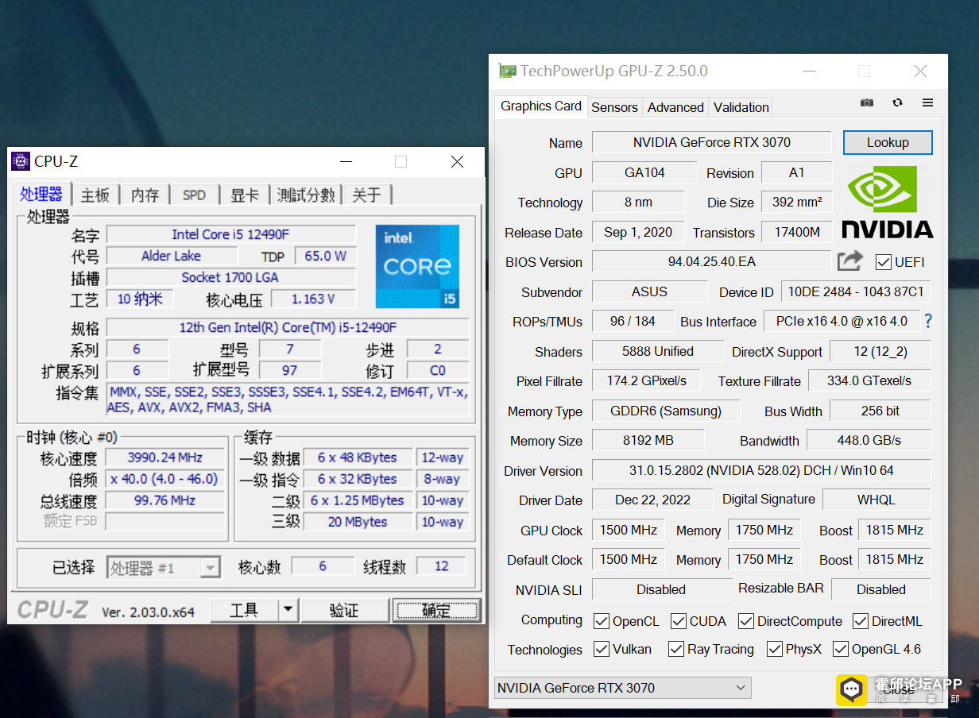Click the core voltage 1.163 V value

313,299
